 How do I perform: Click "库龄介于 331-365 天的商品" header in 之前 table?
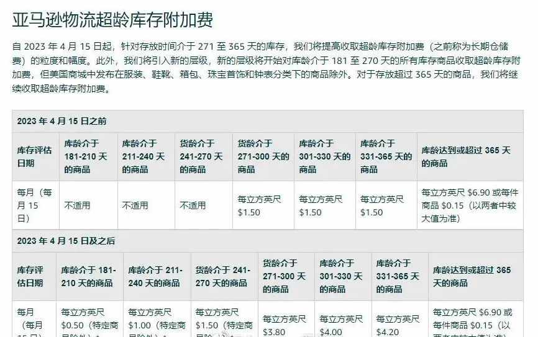(386, 156)
